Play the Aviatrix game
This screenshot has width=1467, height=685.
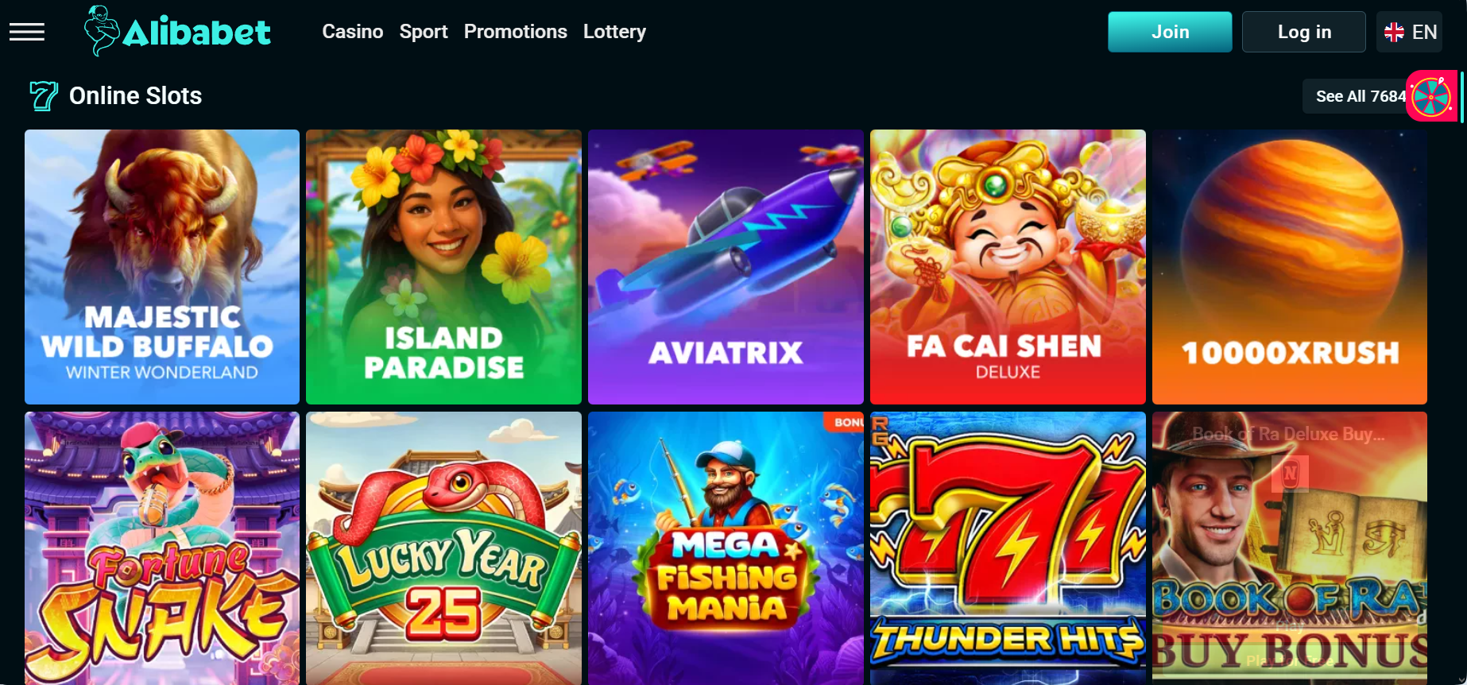point(726,267)
